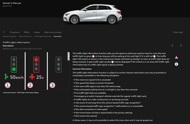Go to Assistance systems breadcrumb

(x=9, y=36)
